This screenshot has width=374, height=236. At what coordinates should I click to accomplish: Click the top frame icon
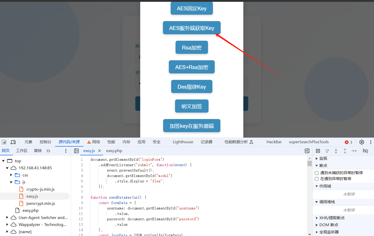point(10,161)
